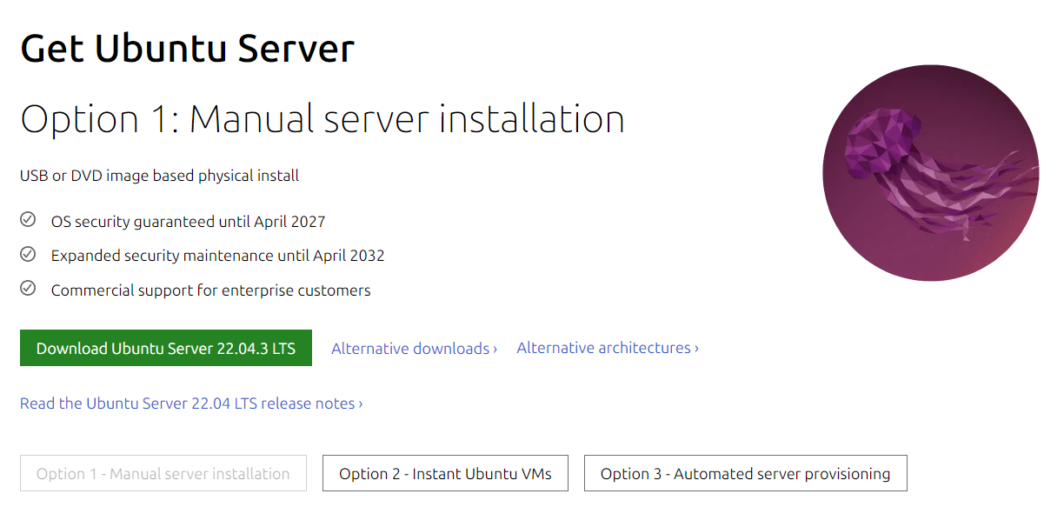Click checkmark icon beside Expanded security maintenance
Viewport: 1064px width, 507px height.
[28, 255]
